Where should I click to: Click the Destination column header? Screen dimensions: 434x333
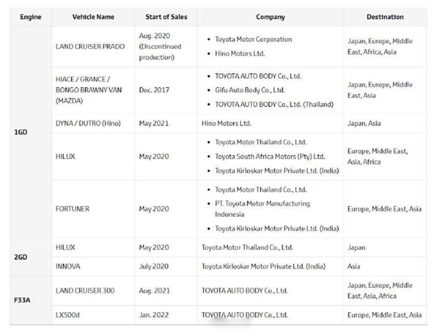[385, 17]
